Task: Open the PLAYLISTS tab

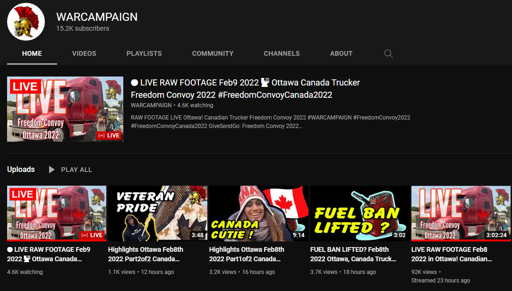Action: 144,53
